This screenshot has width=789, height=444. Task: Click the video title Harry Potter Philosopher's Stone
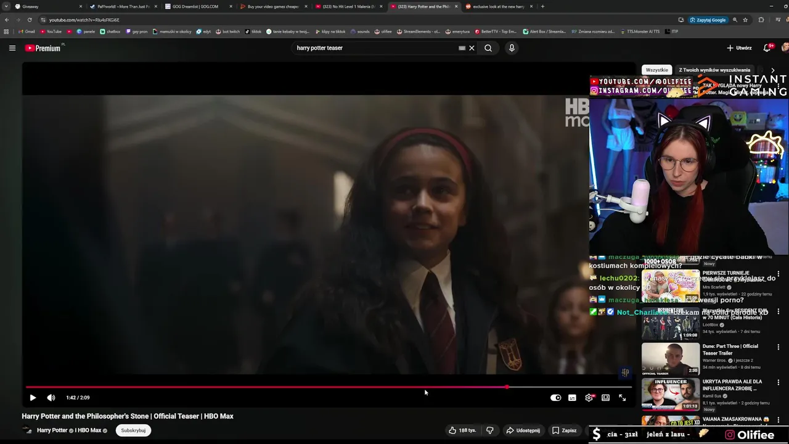[x=128, y=416]
